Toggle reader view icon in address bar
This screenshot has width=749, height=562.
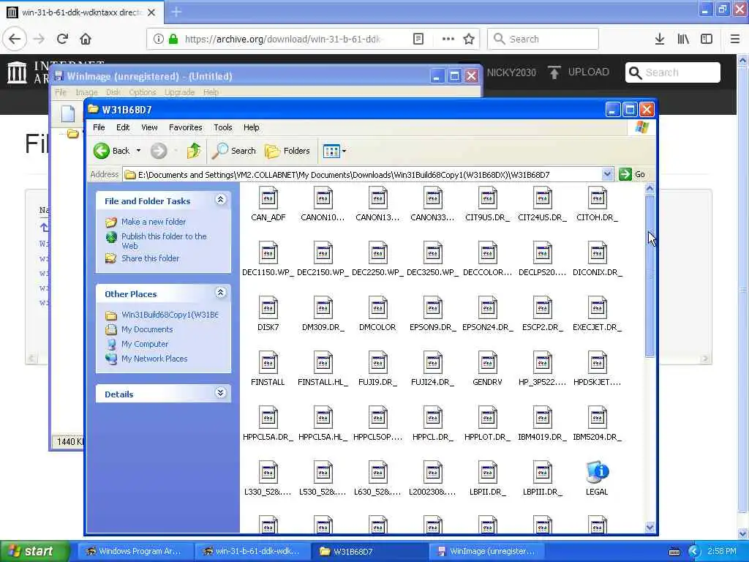418,40
